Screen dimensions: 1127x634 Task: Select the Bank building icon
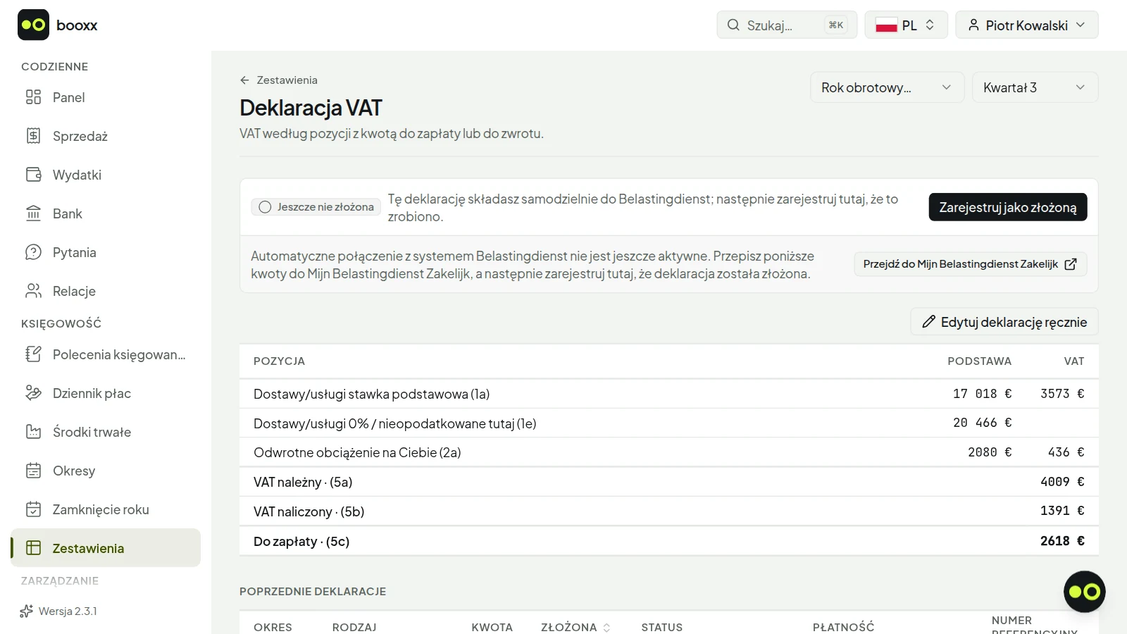coord(33,213)
